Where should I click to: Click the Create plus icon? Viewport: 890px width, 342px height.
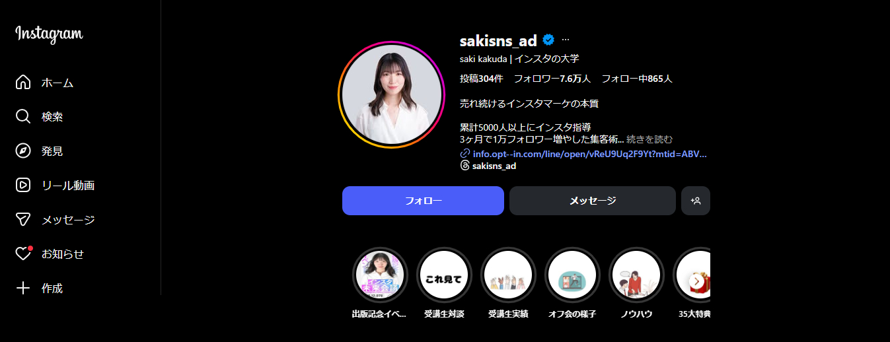[x=23, y=289]
